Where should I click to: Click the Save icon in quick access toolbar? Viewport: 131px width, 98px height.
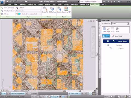point(14,1)
